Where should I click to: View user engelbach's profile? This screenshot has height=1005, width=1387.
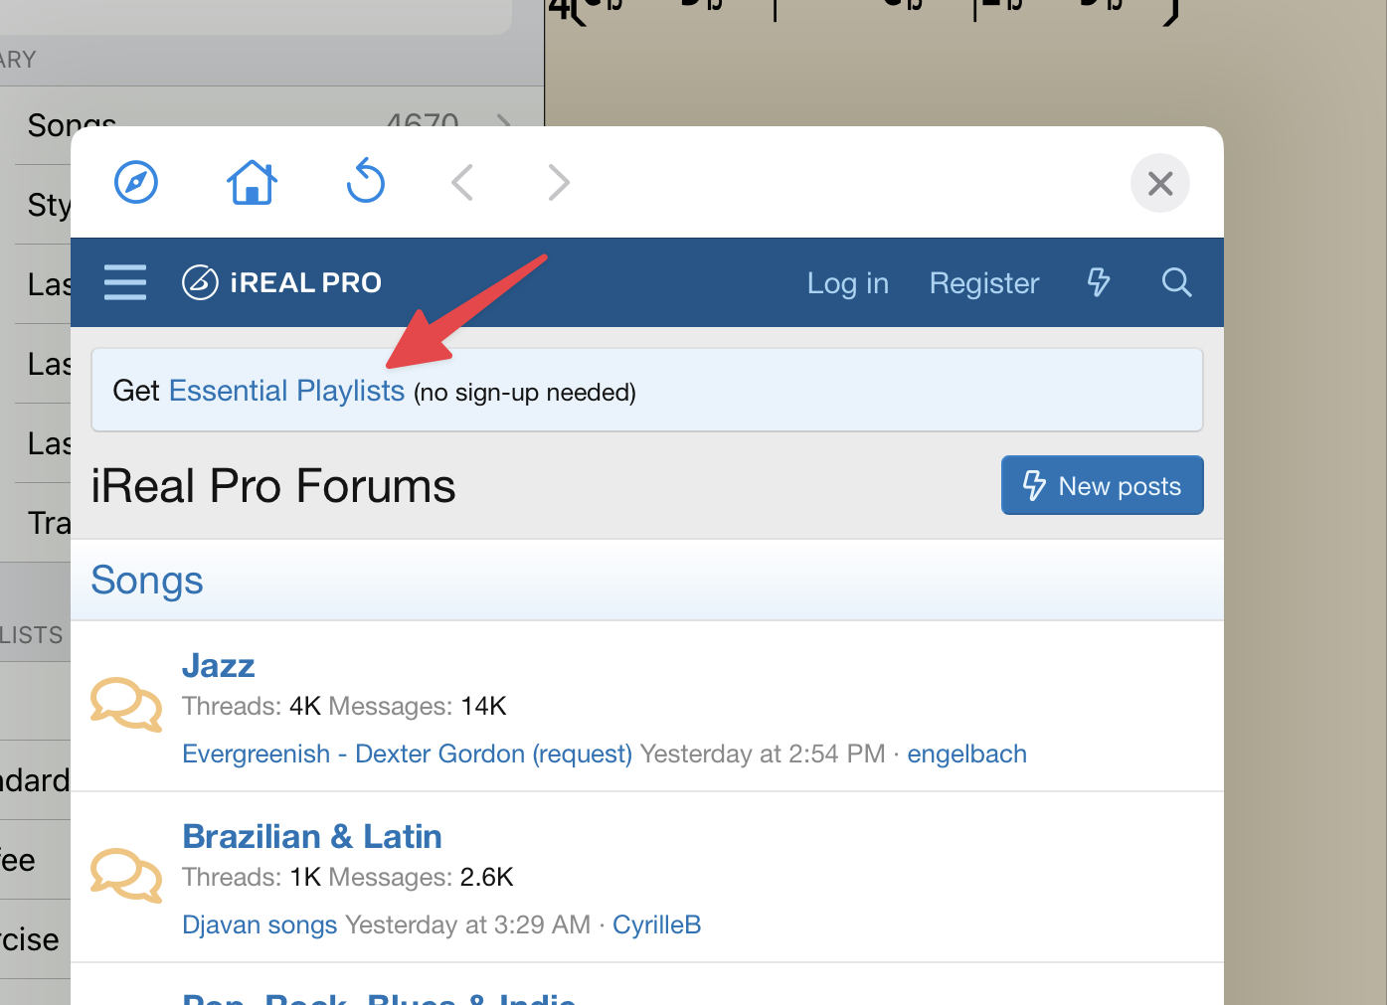click(966, 754)
